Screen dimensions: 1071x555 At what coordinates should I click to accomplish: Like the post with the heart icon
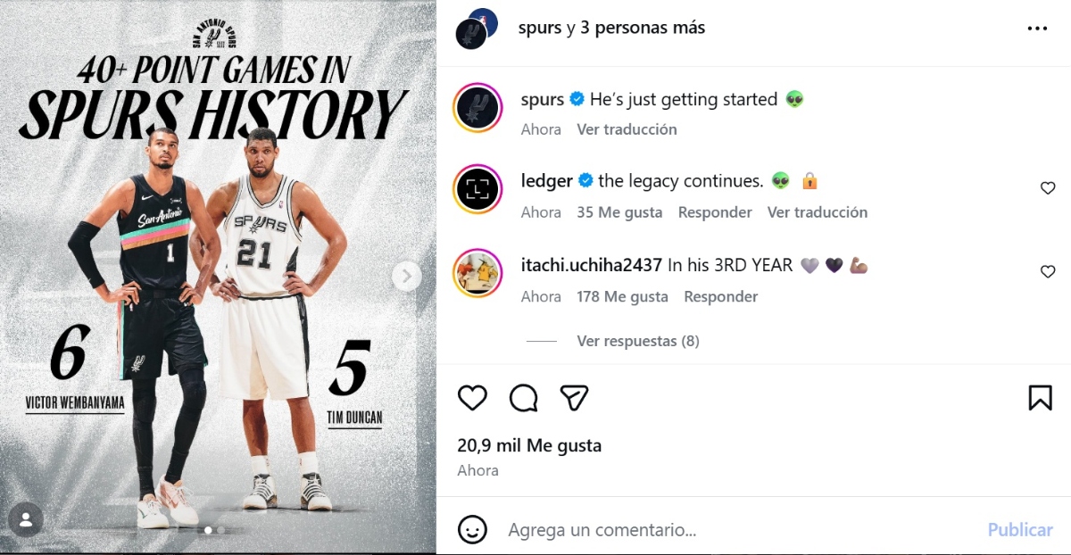pyautogui.click(x=472, y=397)
